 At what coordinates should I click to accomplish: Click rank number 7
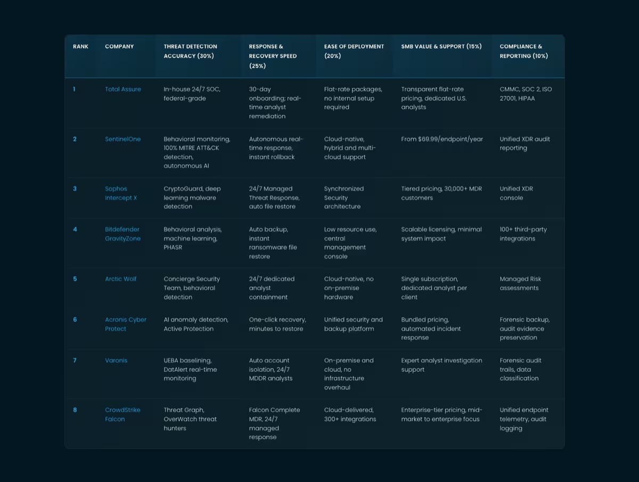[75, 361]
